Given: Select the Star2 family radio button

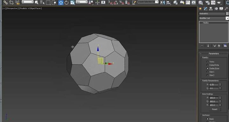Looking at the screenshot, I should click(x=207, y=75).
